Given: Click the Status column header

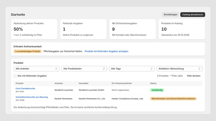Looking at the screenshot, I should (x=153, y=83).
